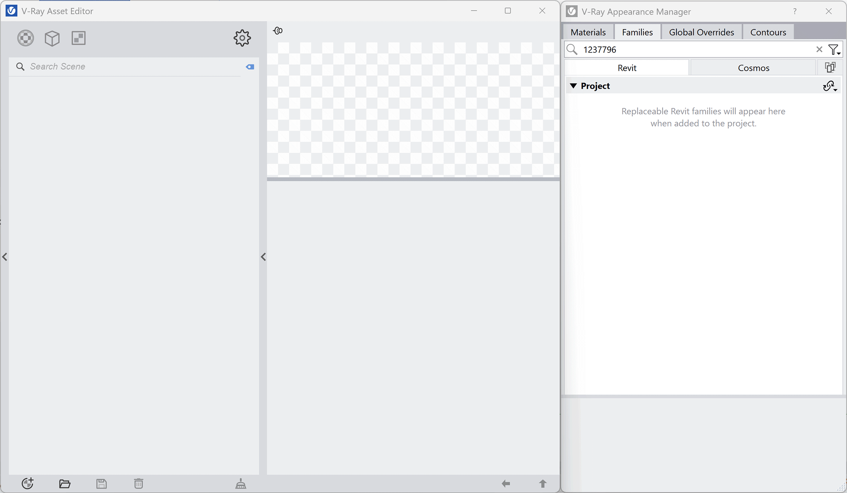Open Asset Editor settings gear
Image resolution: width=847 pixels, height=493 pixels.
[242, 38]
